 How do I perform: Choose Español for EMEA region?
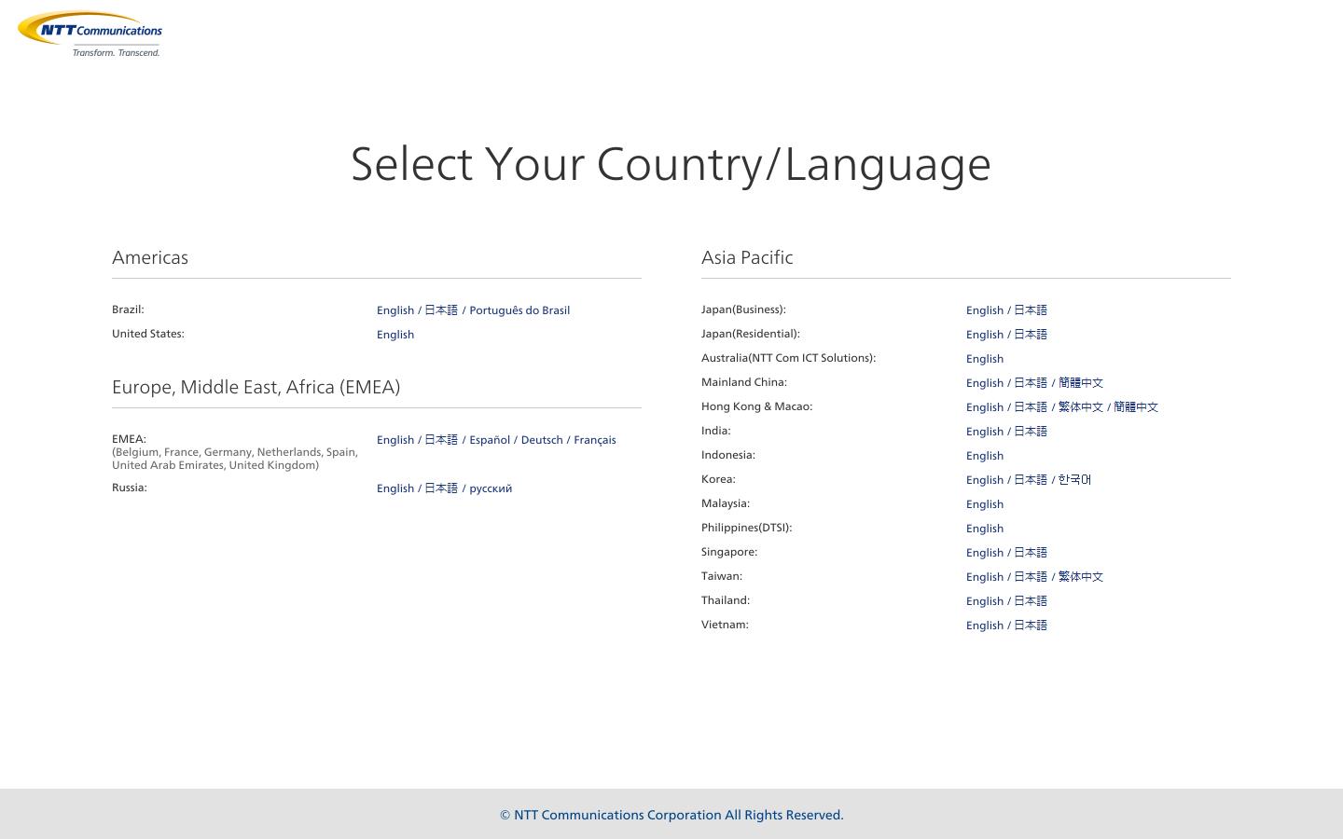(x=489, y=439)
